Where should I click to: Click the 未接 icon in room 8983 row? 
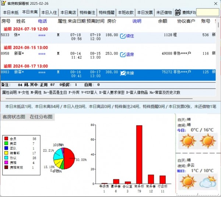click(x=123, y=73)
